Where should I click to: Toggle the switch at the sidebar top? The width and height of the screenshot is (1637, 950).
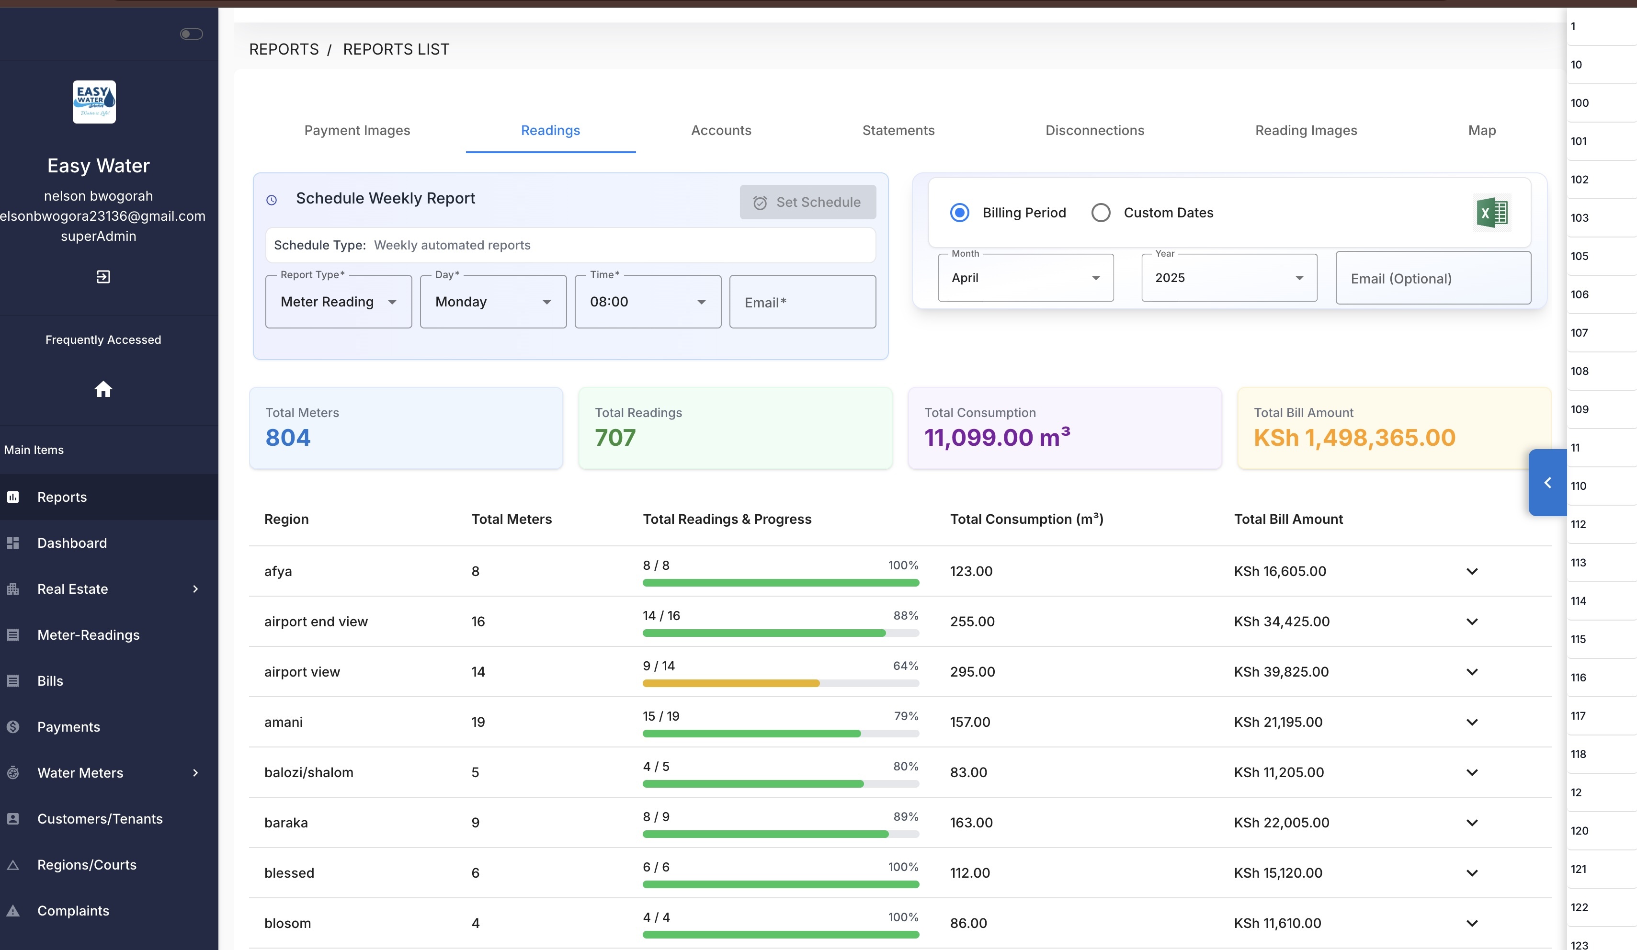pos(191,34)
